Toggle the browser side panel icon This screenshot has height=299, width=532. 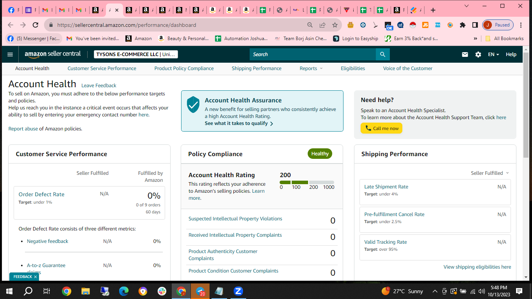point(475,25)
